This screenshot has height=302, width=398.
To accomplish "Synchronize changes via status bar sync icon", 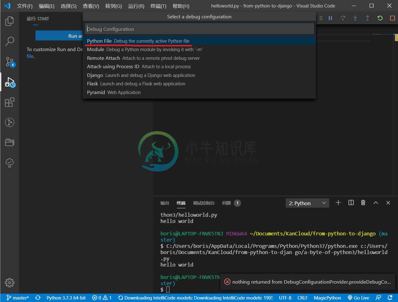I will 38,298.
